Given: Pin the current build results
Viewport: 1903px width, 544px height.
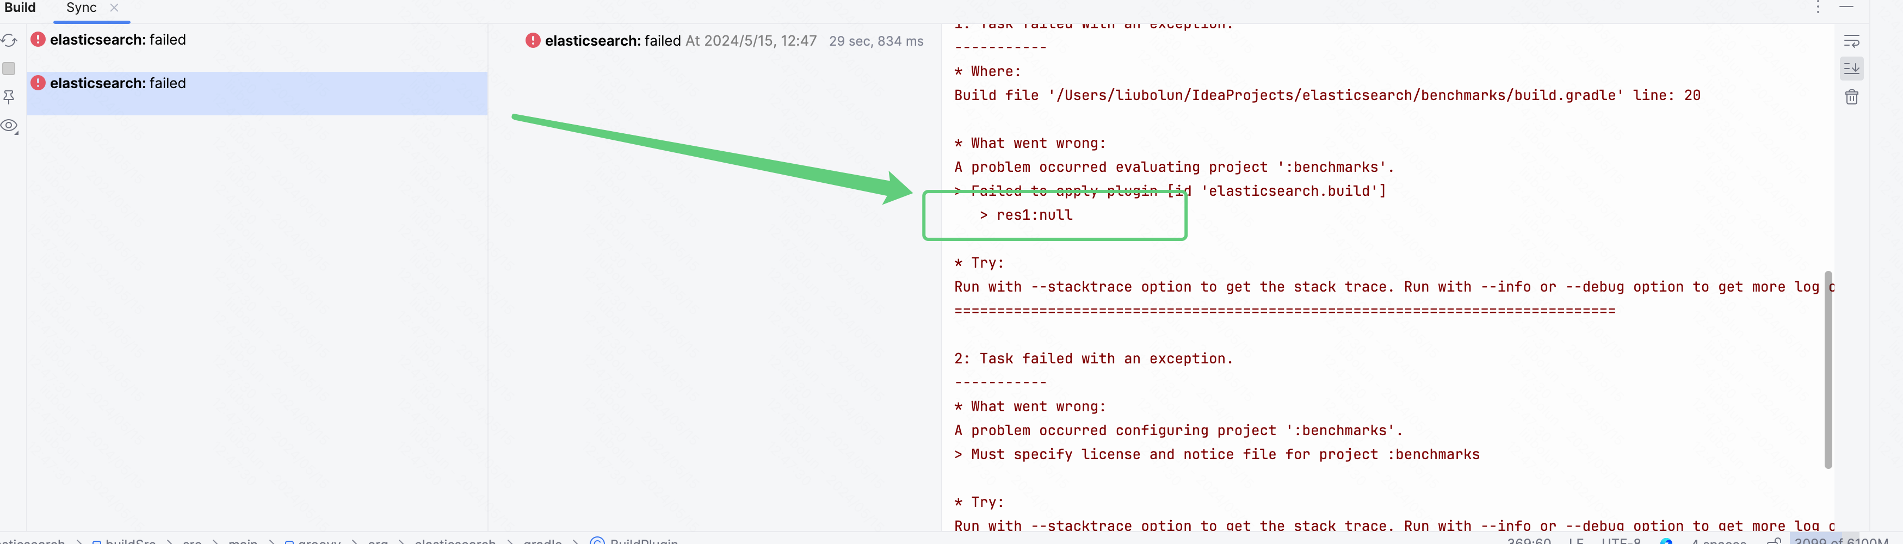Looking at the screenshot, I should (9, 97).
